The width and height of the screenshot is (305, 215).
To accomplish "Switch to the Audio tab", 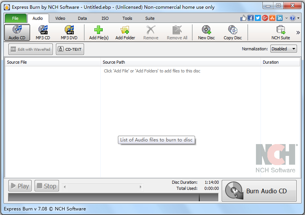I will 38,18.
